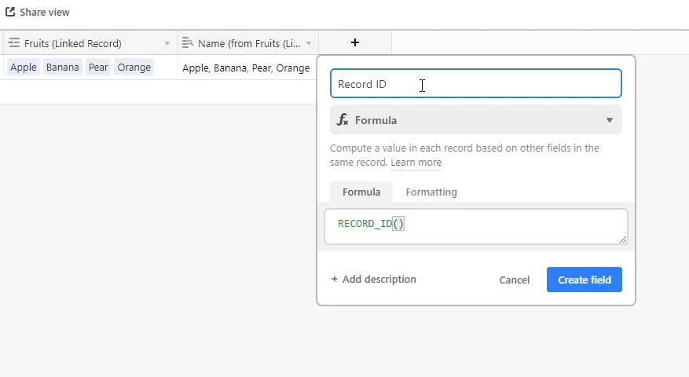Cancel the field creation
Image resolution: width=689 pixels, height=377 pixels.
(514, 280)
